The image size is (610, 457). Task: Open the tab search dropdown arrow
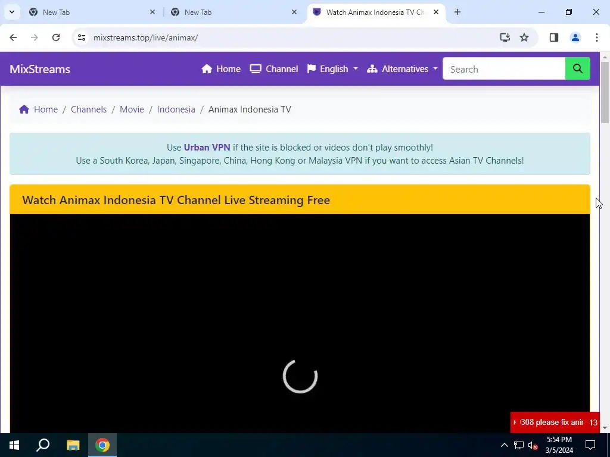click(x=12, y=12)
